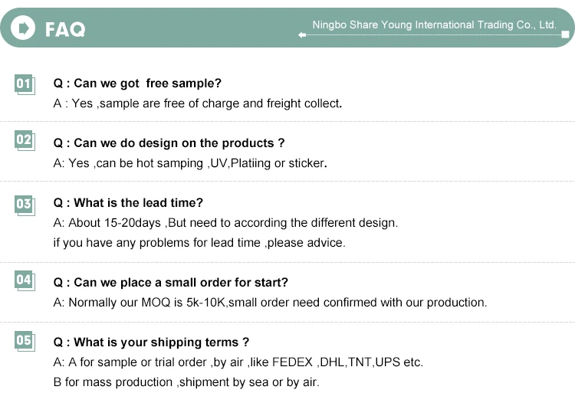Click the please advice lead time note
575x403 pixels.
coord(199,243)
